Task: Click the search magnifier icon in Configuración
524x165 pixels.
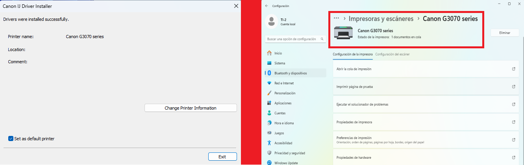Action: [322, 39]
